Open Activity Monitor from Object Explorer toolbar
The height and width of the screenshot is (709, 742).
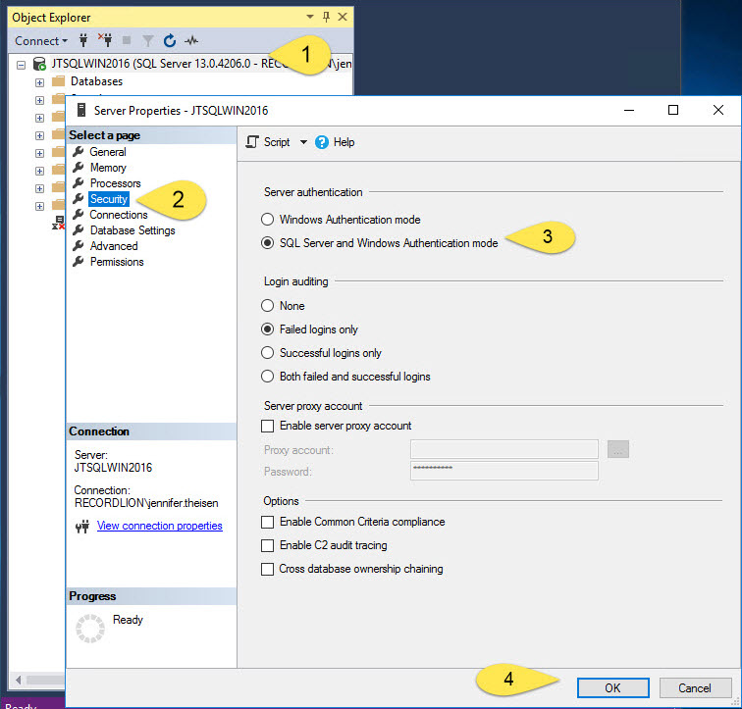(x=192, y=41)
